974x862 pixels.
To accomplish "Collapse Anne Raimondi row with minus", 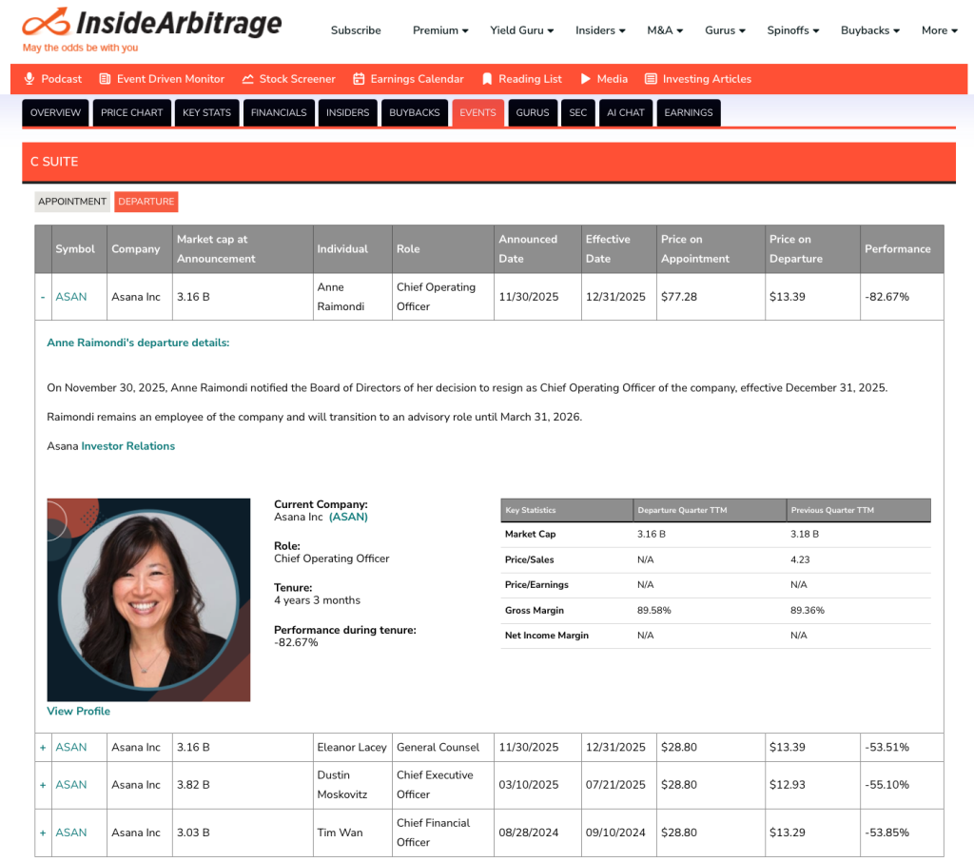I will pos(43,297).
